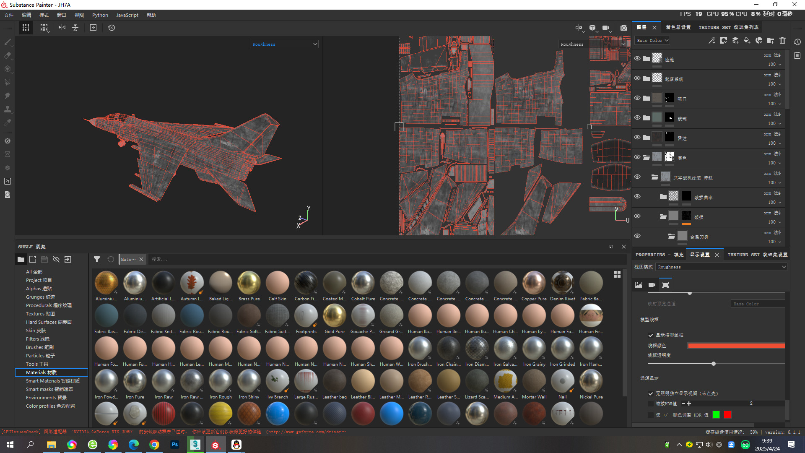This screenshot has width=805, height=453.
Task: Select Smart Materials 智能材质 shelf category
Action: [52, 381]
